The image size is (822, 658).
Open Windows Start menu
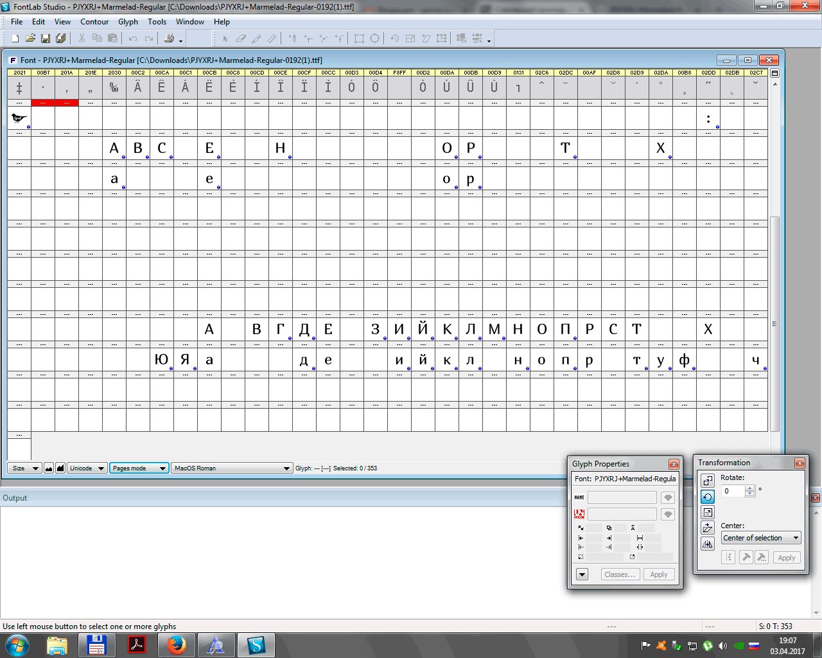tap(17, 645)
